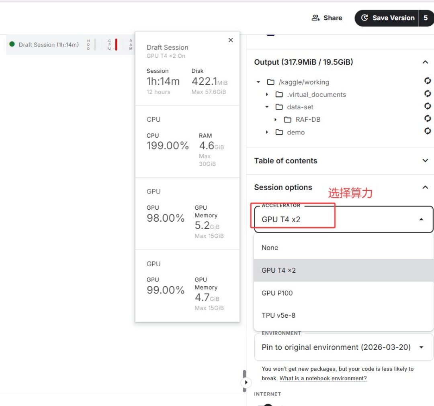
Task: Click .virtual_documents folder name
Action: point(316,95)
